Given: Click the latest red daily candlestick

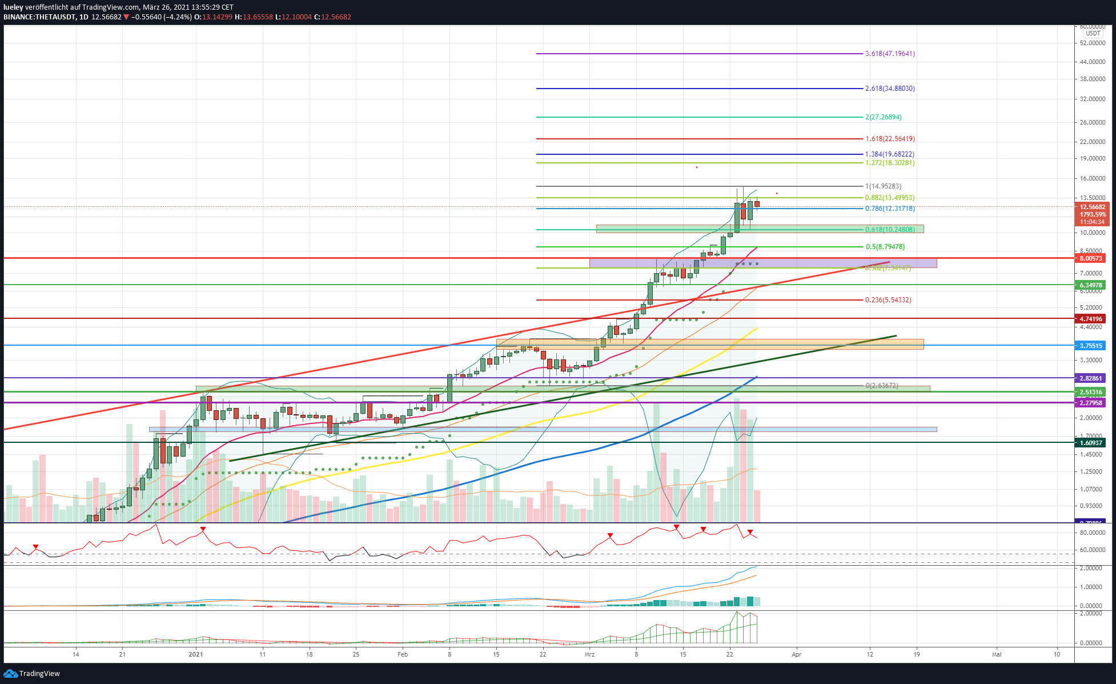Looking at the screenshot, I should point(757,203).
